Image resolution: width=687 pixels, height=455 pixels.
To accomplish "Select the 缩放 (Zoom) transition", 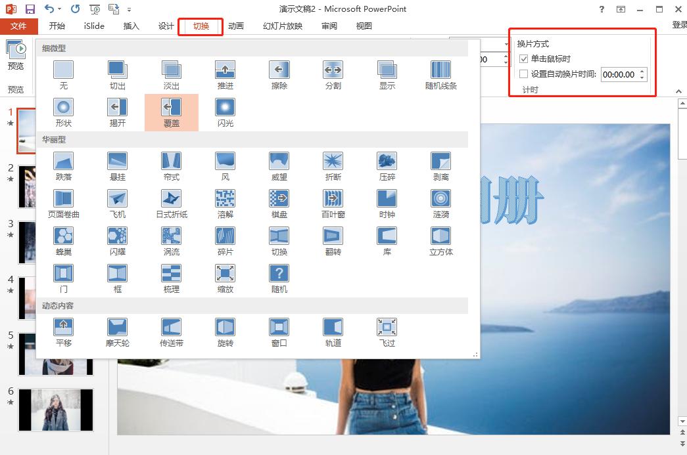I will click(x=225, y=279).
